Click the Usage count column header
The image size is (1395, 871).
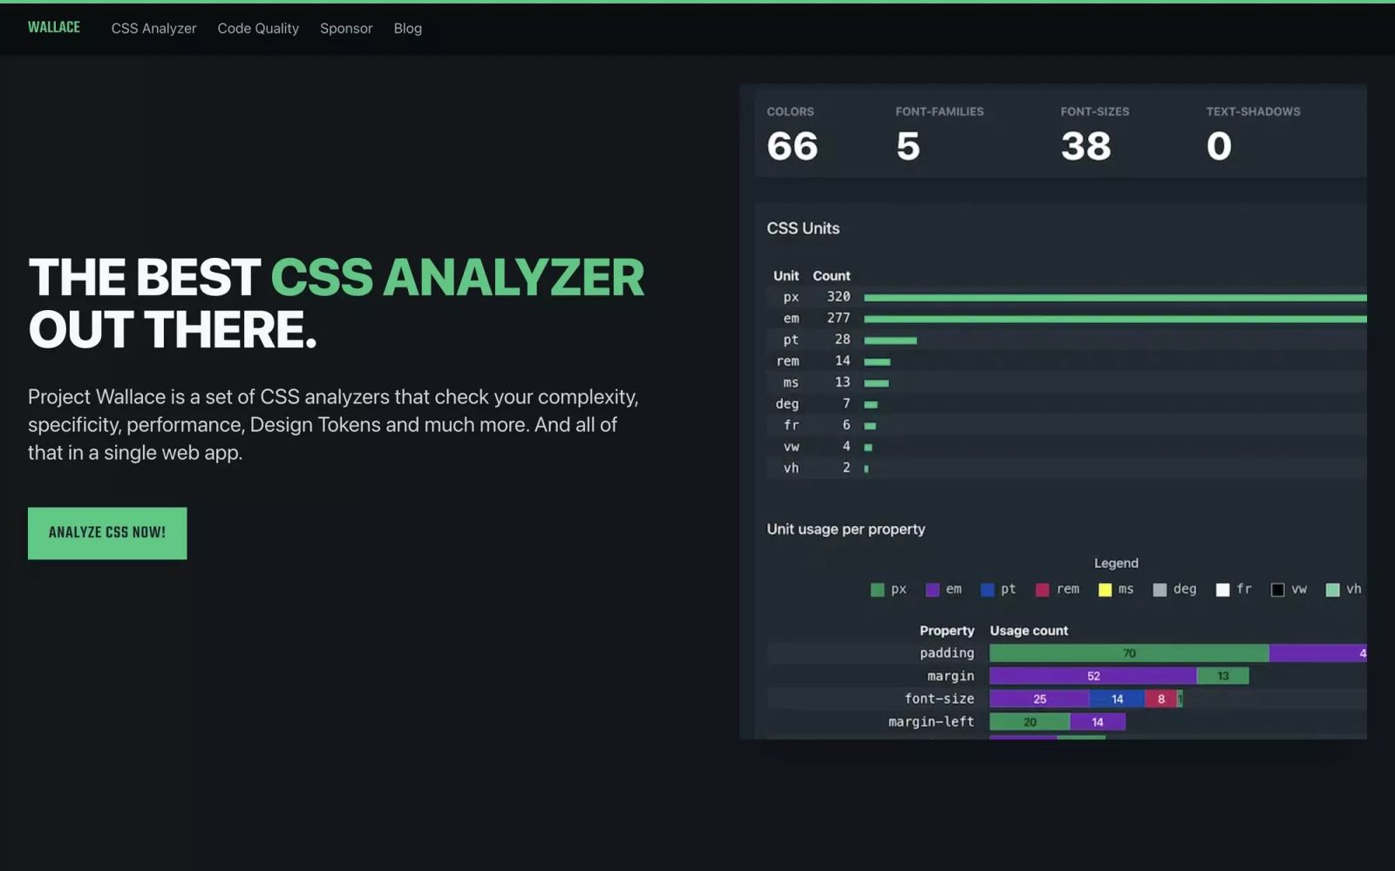tap(1029, 631)
